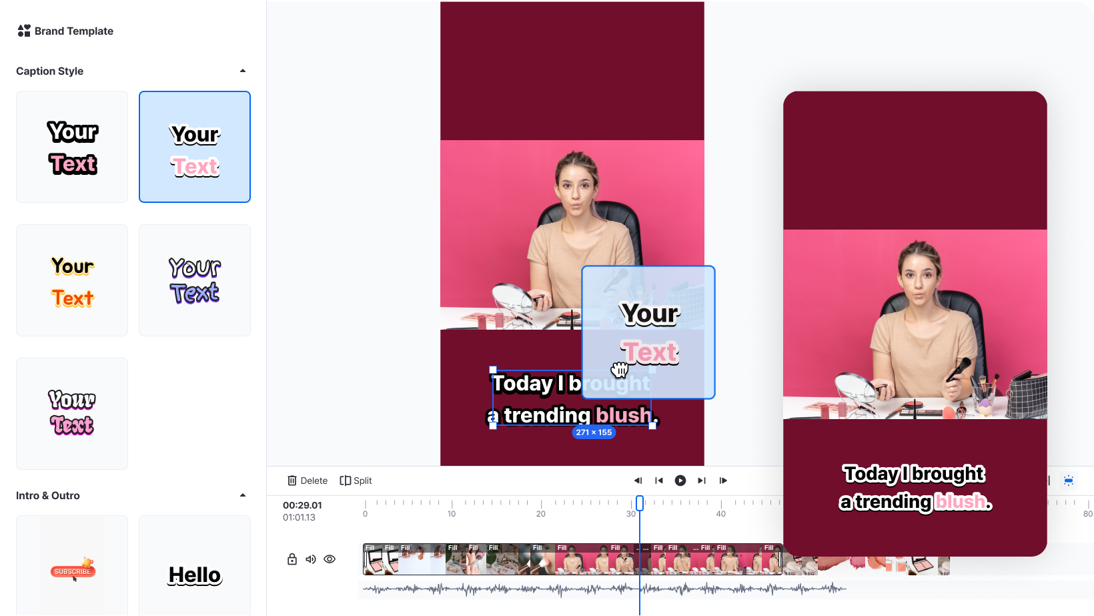Viewport: 1094px width, 616px height.
Task: Mute the video track audio
Action: pyautogui.click(x=311, y=559)
